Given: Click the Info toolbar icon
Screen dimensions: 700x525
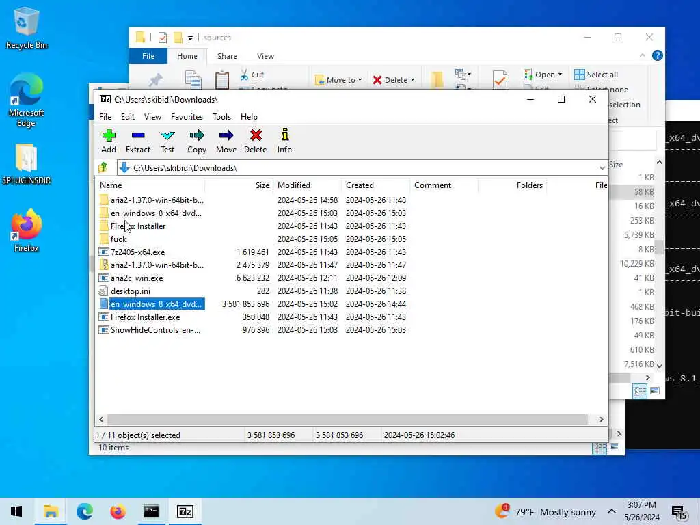Looking at the screenshot, I should point(284,141).
